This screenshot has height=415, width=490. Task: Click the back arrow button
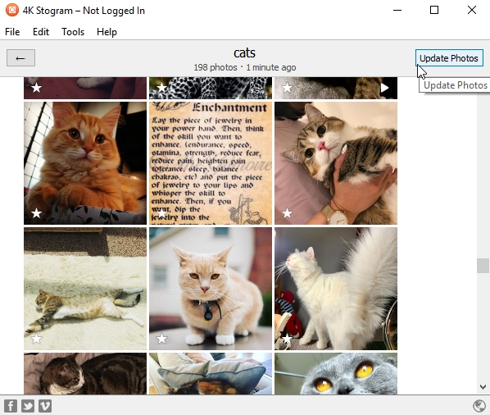coord(20,58)
